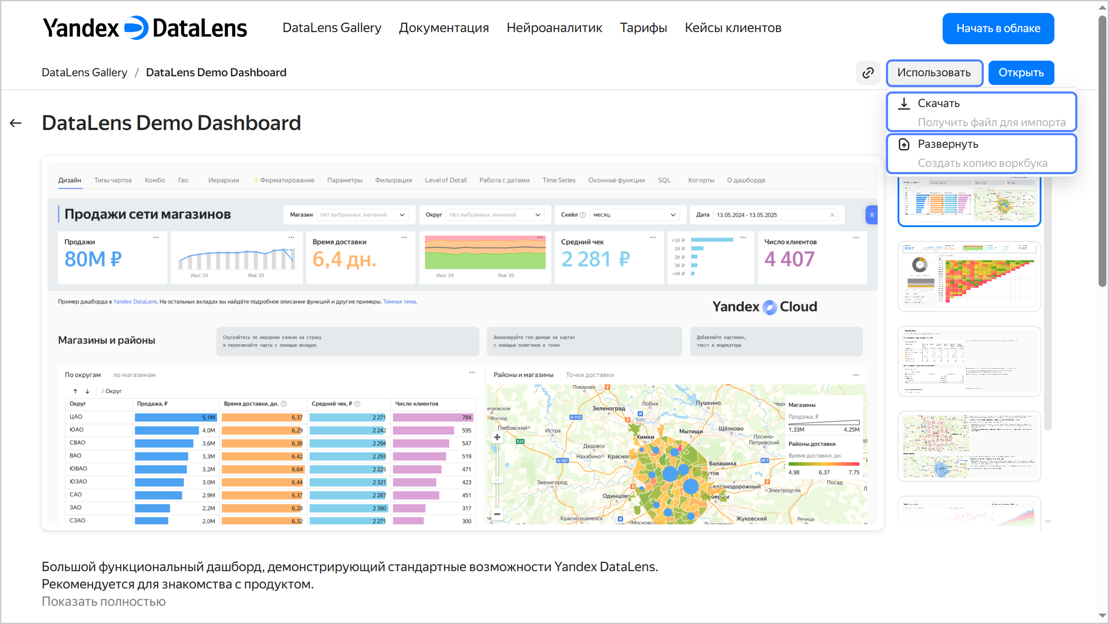Select the second heatmap dashboard thumbnail

(969, 276)
